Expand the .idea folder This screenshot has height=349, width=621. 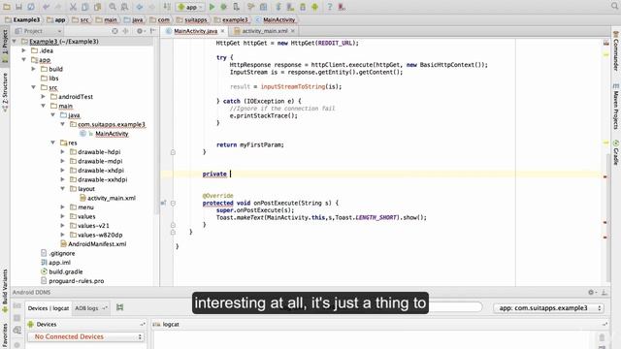[23, 50]
